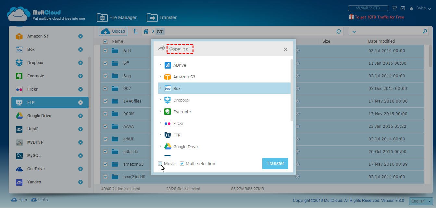This screenshot has width=436, height=208.
Task: Select the FTP breadcrumb path
Action: click(x=160, y=31)
